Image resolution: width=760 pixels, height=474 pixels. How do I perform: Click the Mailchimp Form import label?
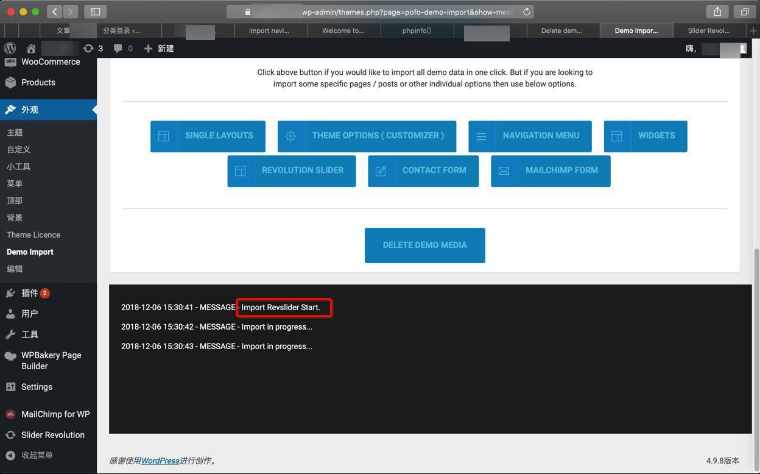point(561,170)
